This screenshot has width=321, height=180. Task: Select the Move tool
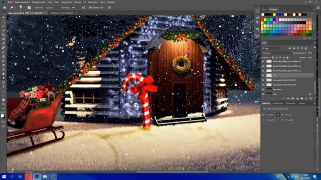[x=4, y=17]
